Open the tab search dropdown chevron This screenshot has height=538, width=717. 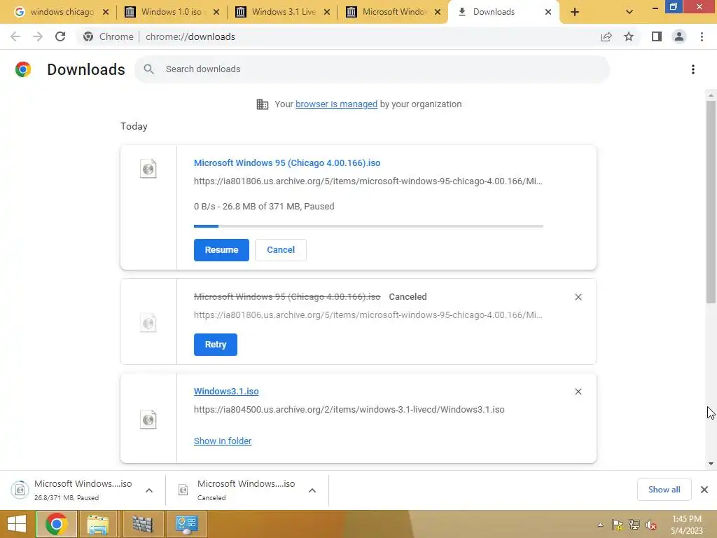click(x=629, y=12)
